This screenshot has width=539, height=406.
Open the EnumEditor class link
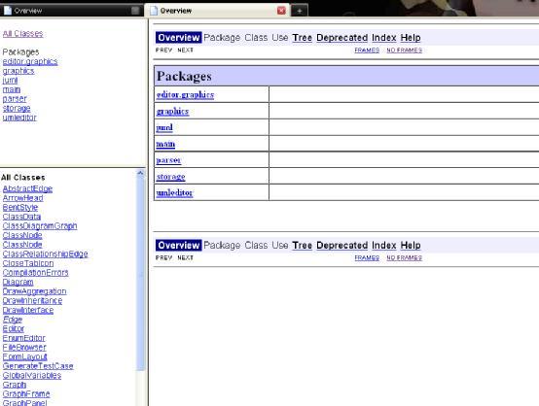[x=23, y=338]
